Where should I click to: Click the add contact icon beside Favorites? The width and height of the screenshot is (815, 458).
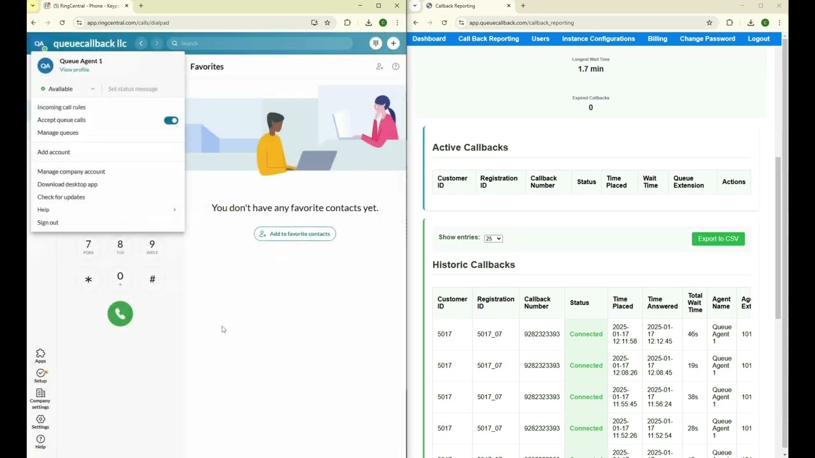(x=379, y=66)
